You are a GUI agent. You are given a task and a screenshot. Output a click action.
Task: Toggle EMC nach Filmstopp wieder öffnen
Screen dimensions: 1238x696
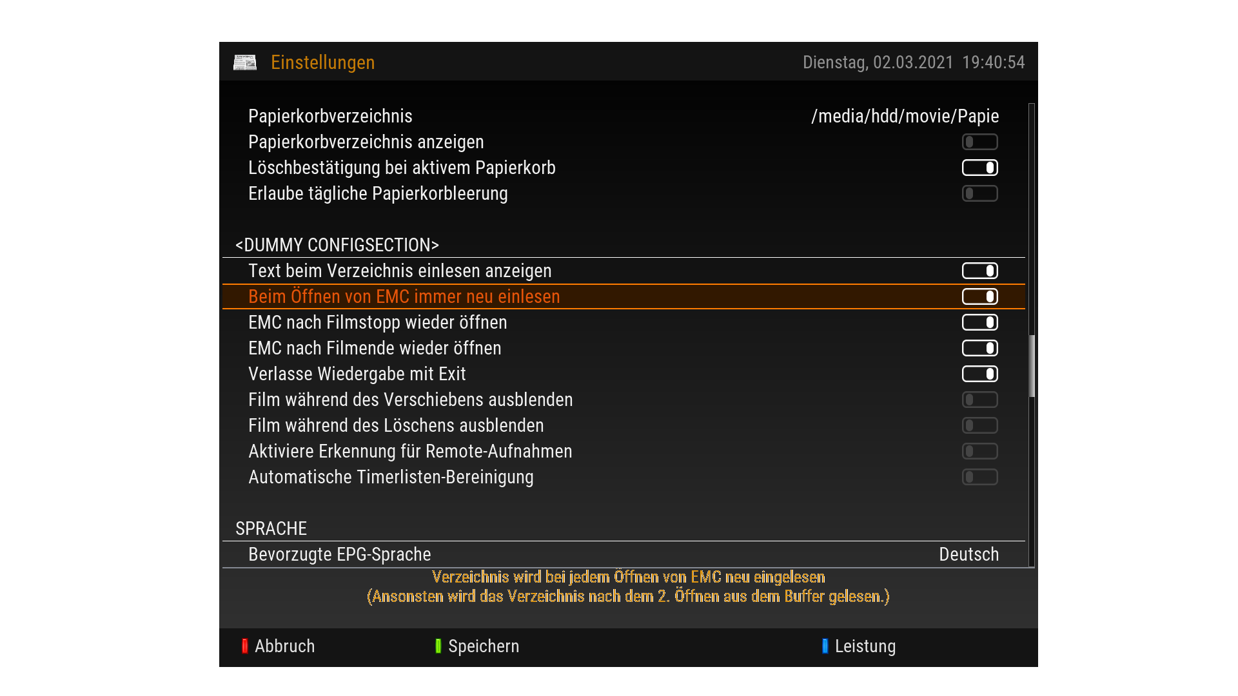coord(979,322)
